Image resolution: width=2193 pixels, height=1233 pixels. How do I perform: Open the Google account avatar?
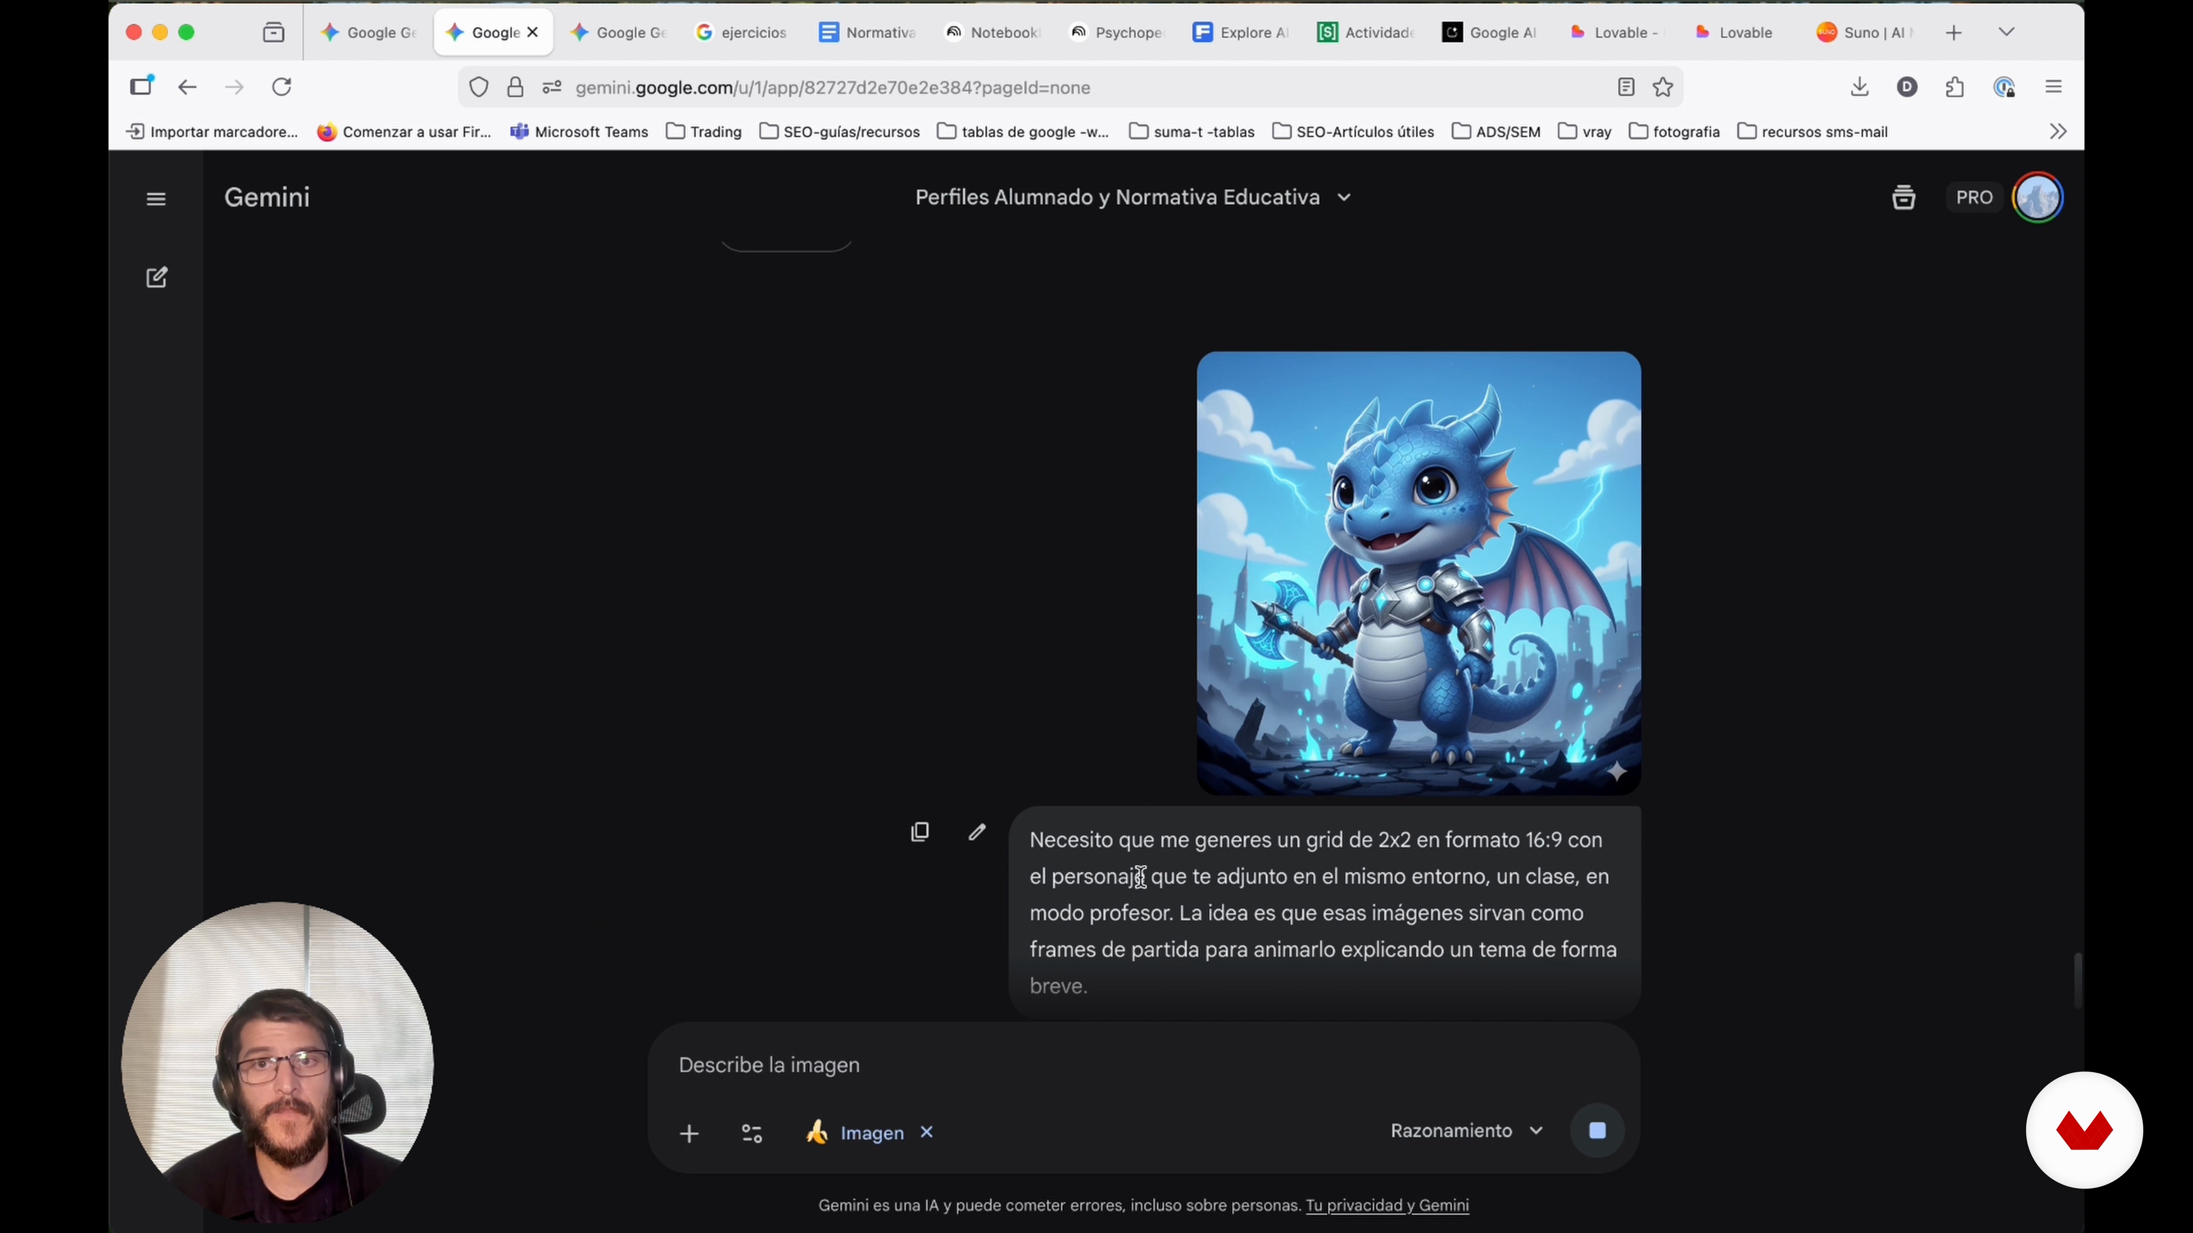[x=2037, y=198]
